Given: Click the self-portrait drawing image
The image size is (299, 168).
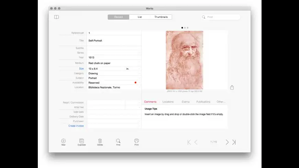Looking at the screenshot, I should coord(185,60).
